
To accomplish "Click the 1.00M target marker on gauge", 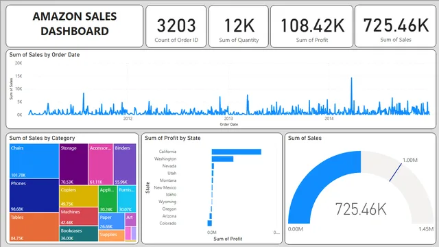I will [395, 172].
